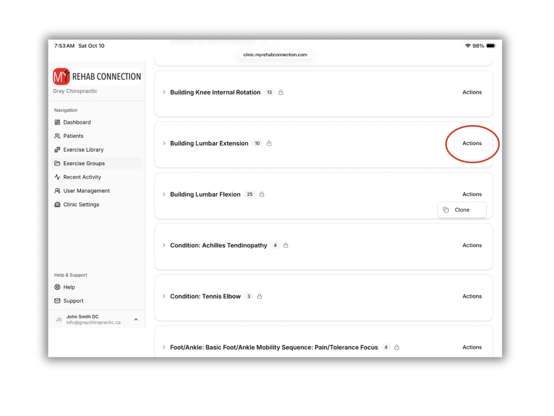Click the Exercise Groups folder icon
Viewport: 554px width, 416px height.
pos(57,163)
